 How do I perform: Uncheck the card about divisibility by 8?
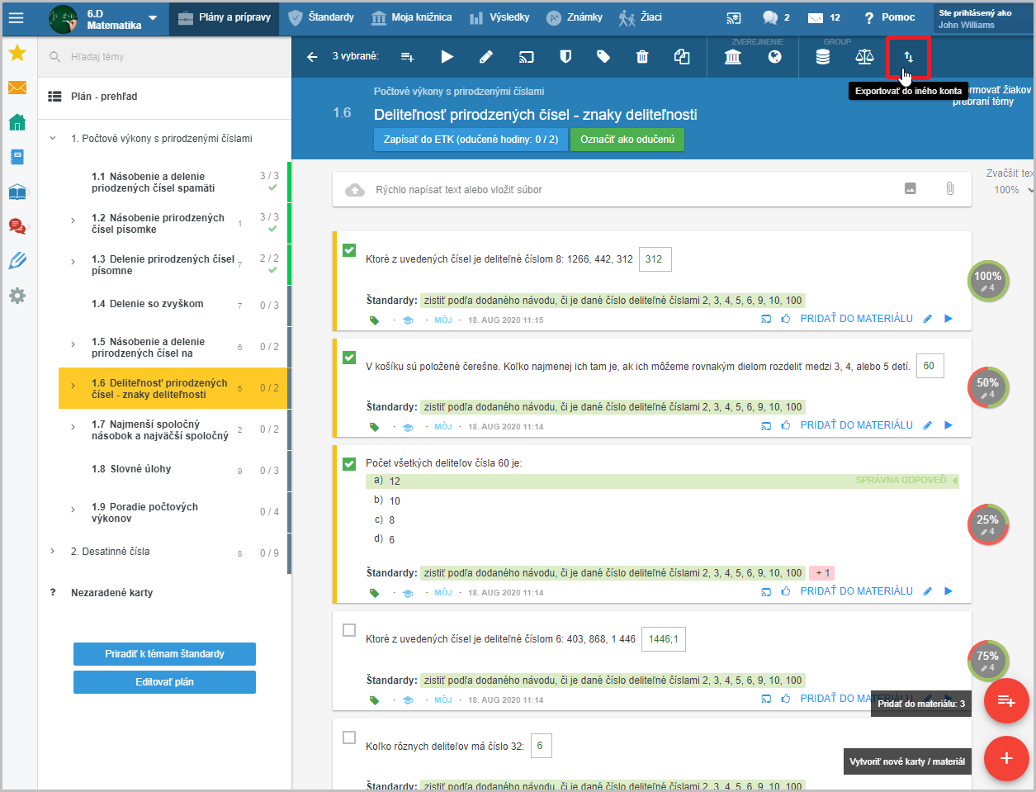[349, 250]
